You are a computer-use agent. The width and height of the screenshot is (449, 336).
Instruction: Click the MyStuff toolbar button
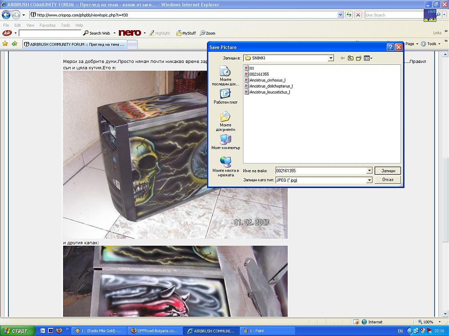tap(186, 33)
